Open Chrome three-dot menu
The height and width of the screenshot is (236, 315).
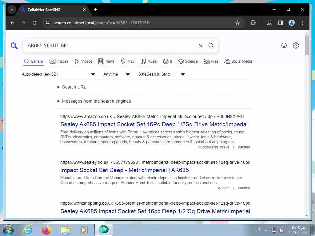coord(303,23)
